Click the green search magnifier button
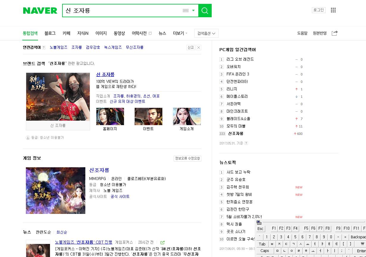The image size is (366, 257). [205, 11]
